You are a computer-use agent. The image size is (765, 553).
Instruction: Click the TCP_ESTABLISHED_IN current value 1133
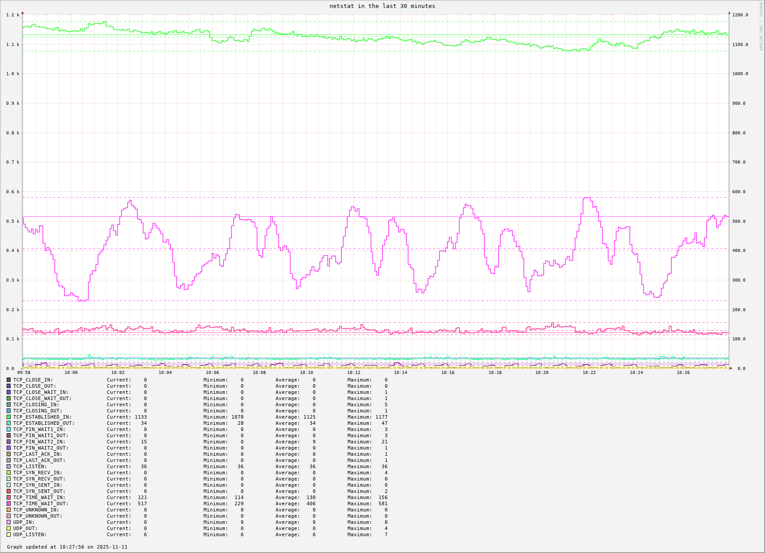tap(140, 417)
